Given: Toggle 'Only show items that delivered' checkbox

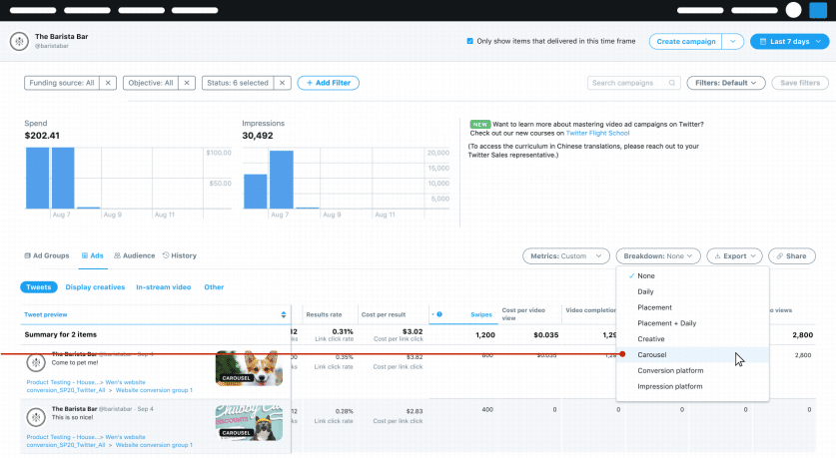Looking at the screenshot, I should point(470,41).
